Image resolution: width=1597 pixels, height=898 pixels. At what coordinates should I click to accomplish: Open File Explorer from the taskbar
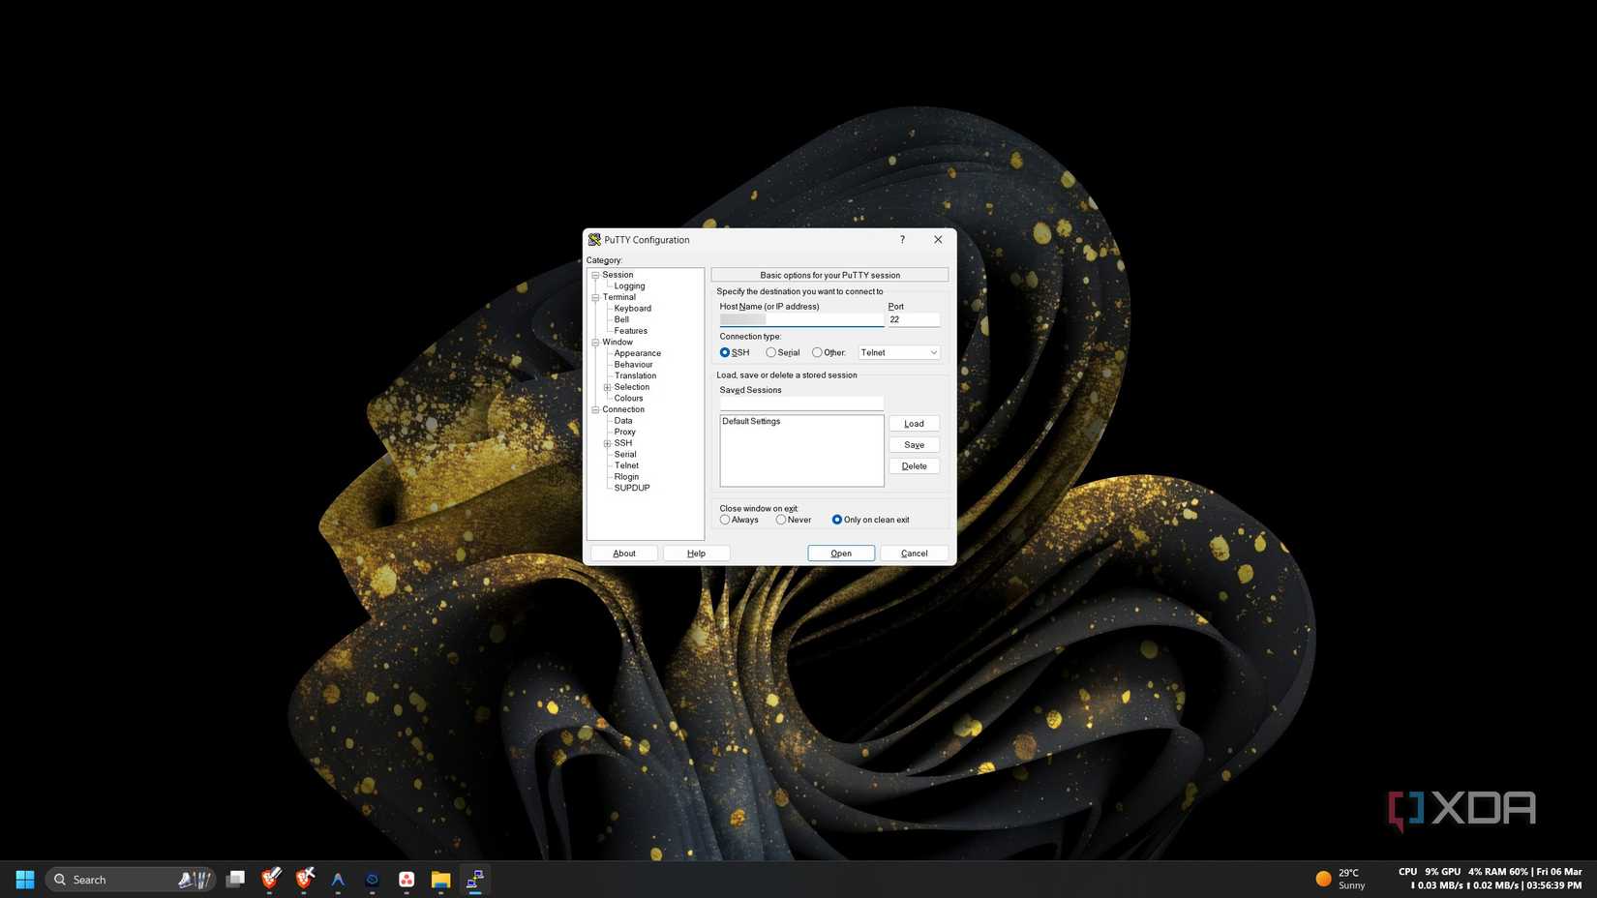(x=440, y=880)
